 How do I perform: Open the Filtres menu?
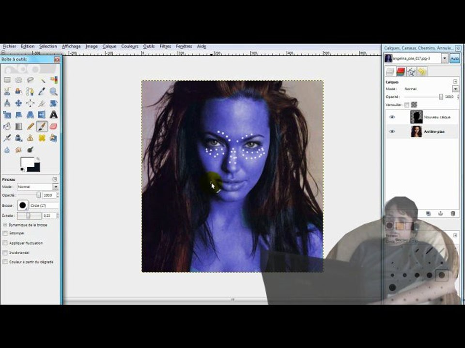[x=165, y=46]
